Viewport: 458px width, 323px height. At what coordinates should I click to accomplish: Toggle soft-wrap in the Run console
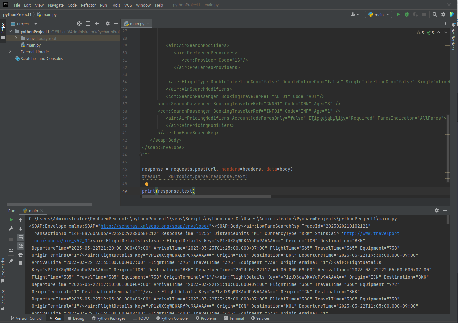[20, 238]
